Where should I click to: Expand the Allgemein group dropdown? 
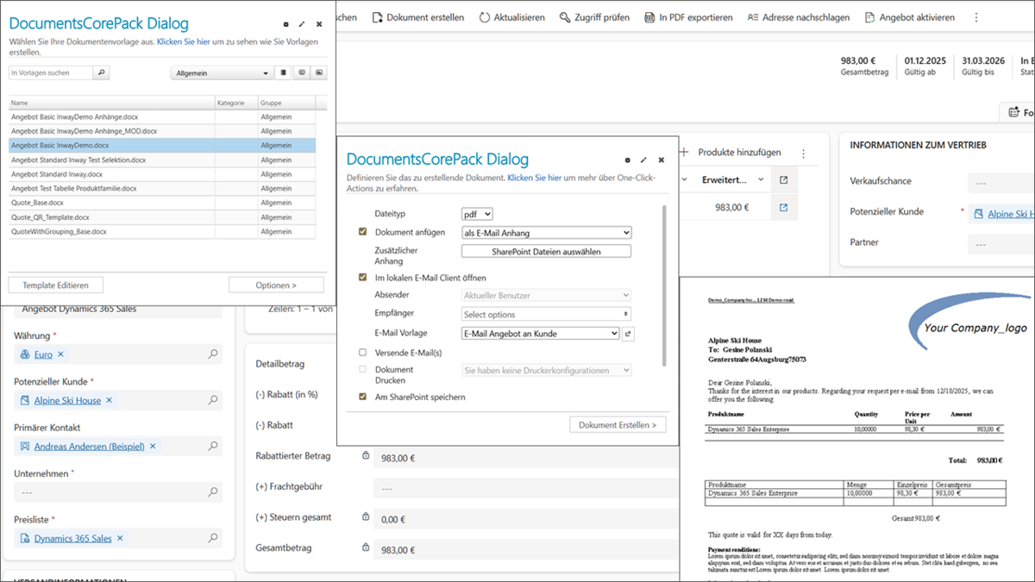222,73
